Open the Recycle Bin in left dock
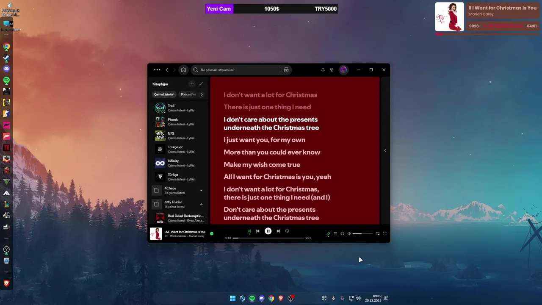The image size is (542, 305). click(6, 261)
